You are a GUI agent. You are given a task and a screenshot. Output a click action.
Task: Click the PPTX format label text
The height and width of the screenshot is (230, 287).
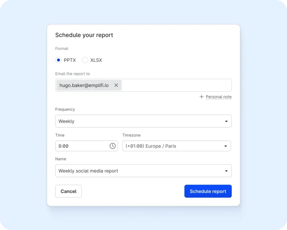tap(70, 60)
